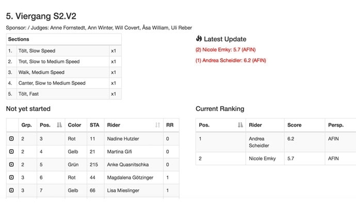Click start icon for Magdalena Götzinger row

click(11, 177)
